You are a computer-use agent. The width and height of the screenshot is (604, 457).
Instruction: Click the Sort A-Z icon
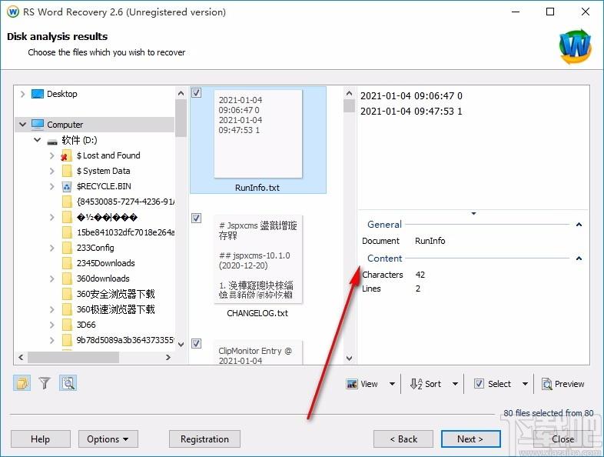(416, 384)
